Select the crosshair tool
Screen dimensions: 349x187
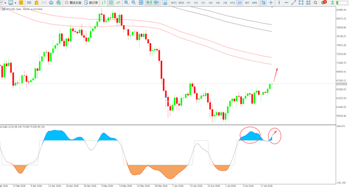pyautogui.click(x=271, y=3)
